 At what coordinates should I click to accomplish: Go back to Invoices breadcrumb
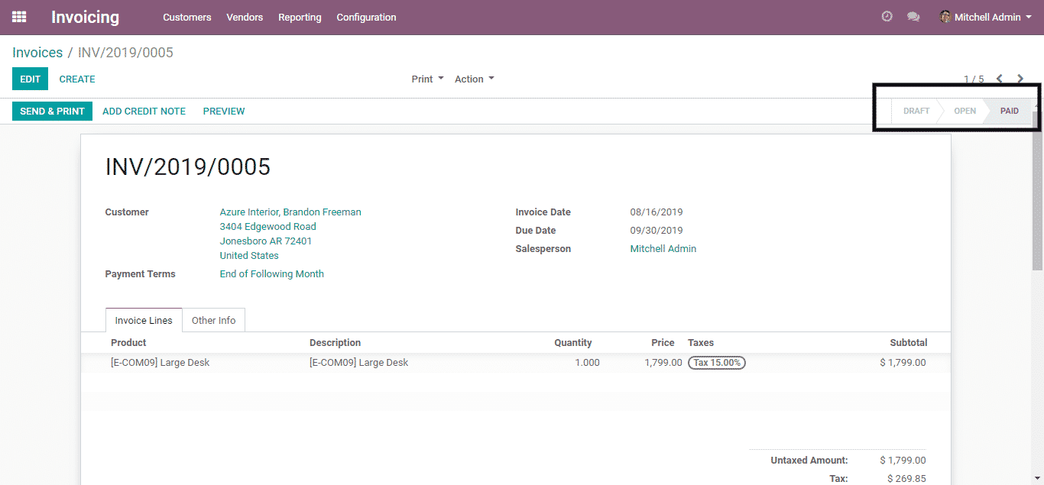(37, 53)
